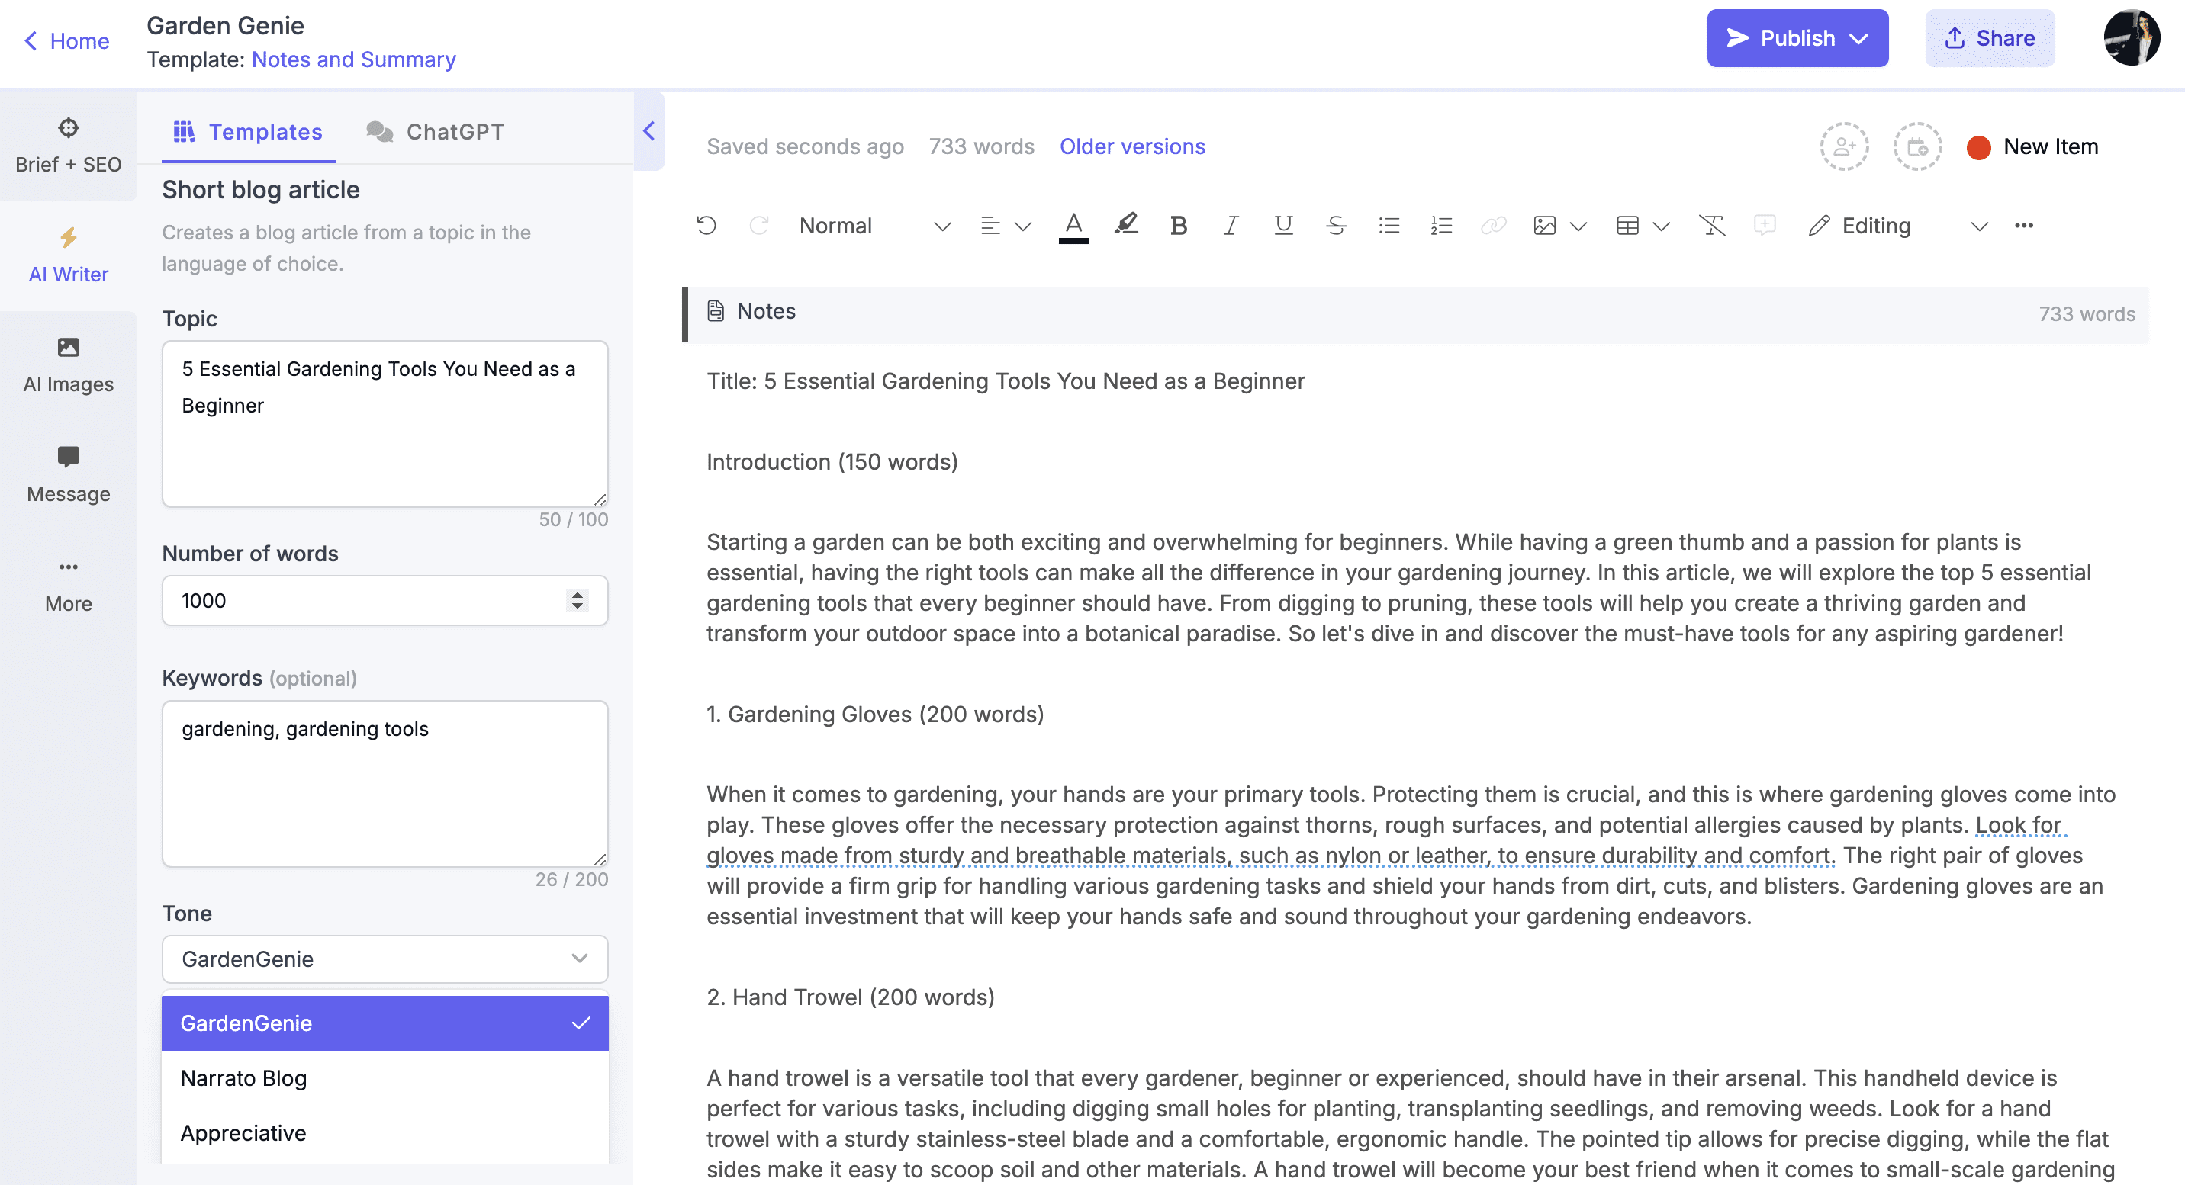The image size is (2185, 1185).
Task: Click the New Item status indicator
Action: click(2032, 146)
